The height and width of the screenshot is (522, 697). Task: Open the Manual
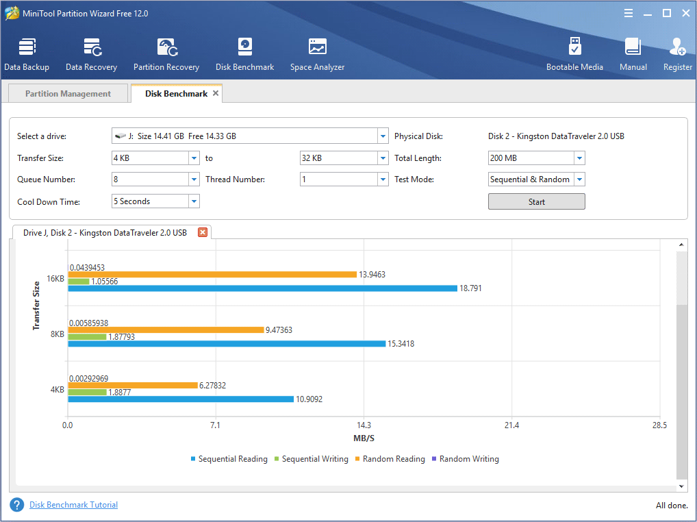[x=633, y=54]
